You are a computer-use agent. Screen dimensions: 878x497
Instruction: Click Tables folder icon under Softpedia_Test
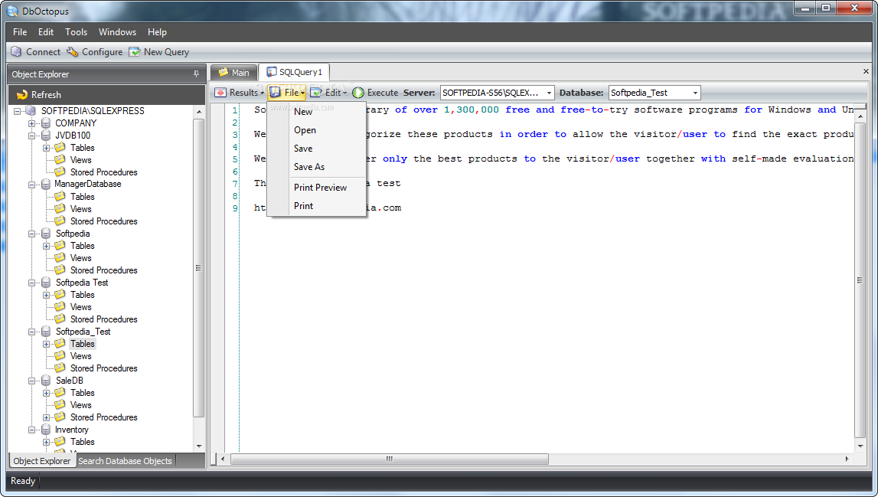(60, 344)
